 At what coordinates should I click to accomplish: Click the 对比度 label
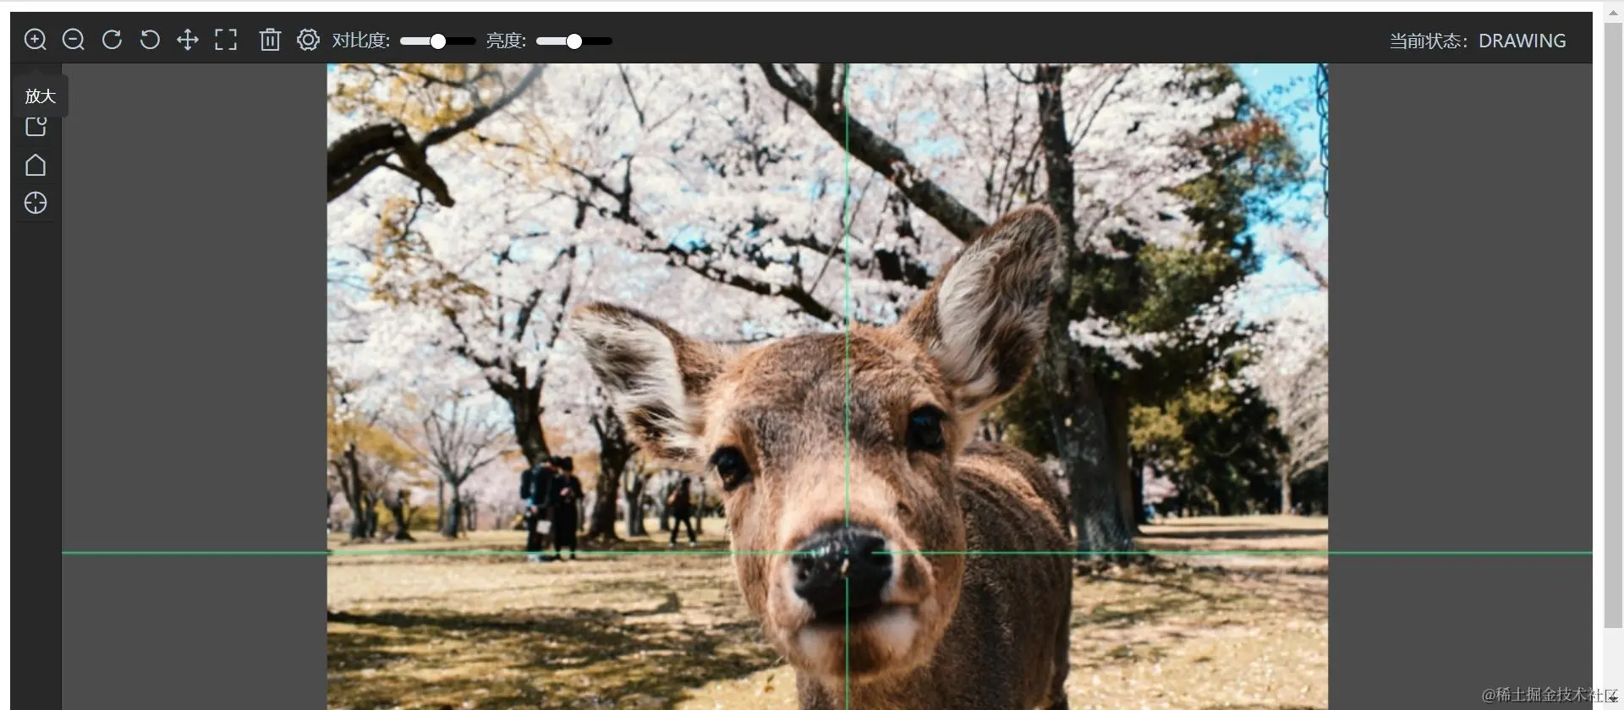361,41
